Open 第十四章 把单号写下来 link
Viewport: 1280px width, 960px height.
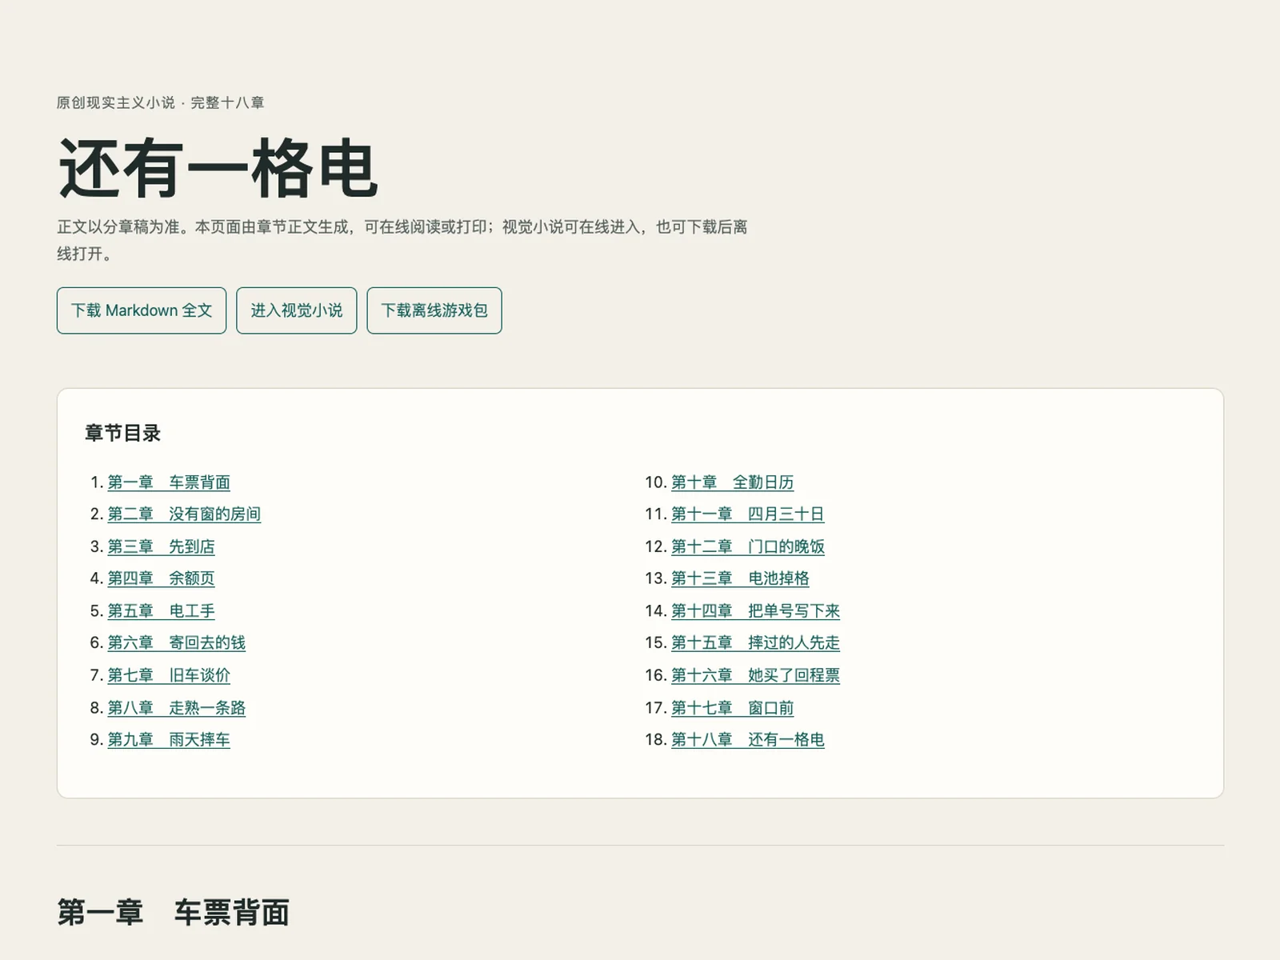click(x=755, y=611)
